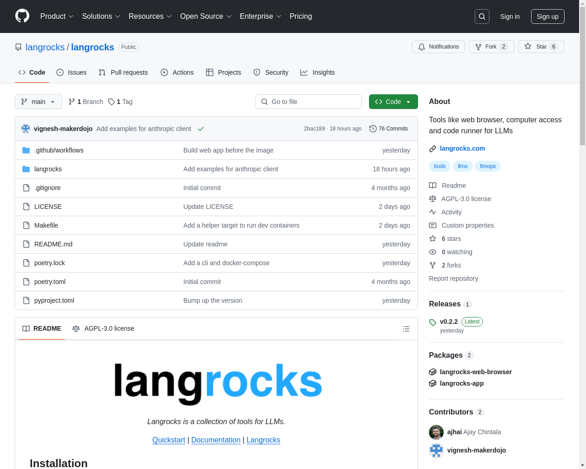Open the poetry.toml file

point(50,282)
